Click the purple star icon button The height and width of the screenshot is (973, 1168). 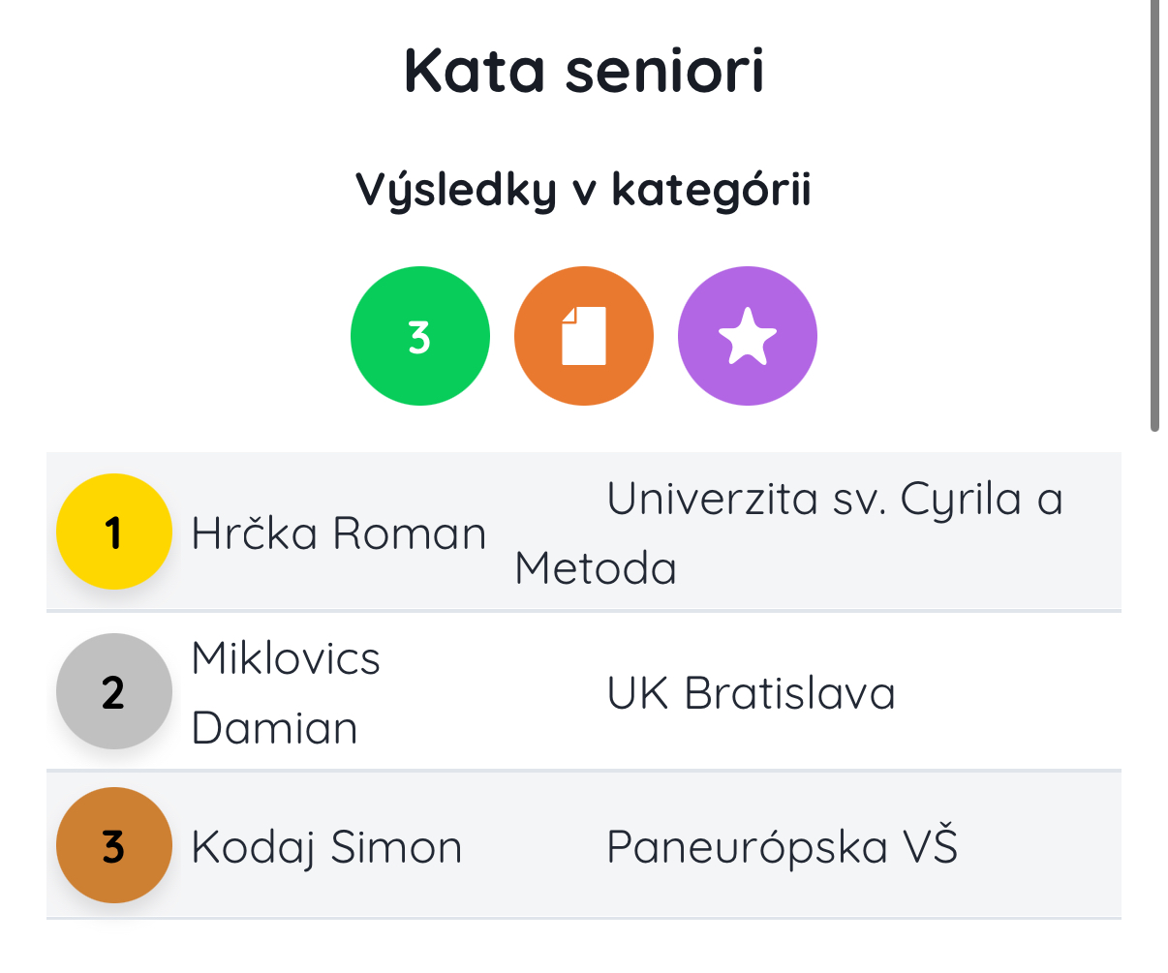[747, 336]
